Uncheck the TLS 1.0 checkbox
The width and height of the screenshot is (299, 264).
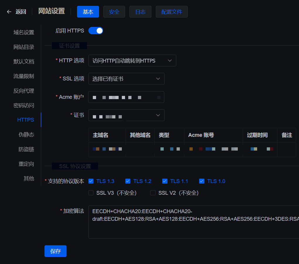202,181
